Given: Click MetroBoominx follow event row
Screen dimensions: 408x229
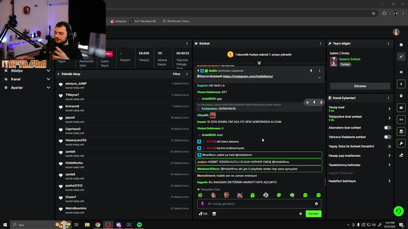Looking at the screenshot, I should pyautogui.click(x=123, y=210).
